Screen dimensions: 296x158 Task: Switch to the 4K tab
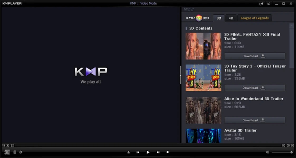point(231,18)
